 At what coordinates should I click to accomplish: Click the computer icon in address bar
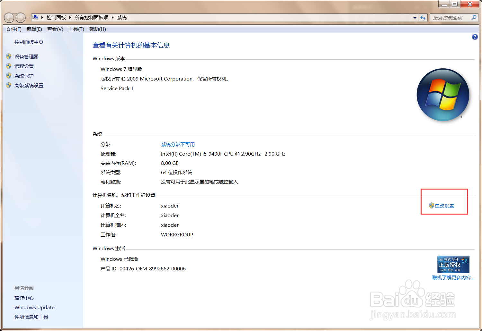[35, 17]
